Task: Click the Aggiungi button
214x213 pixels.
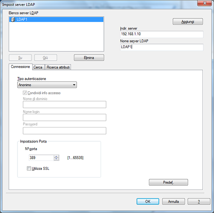Action: coord(187,21)
